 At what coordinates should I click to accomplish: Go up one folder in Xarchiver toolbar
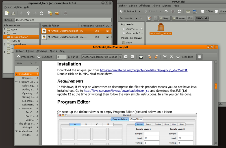(29, 13)
